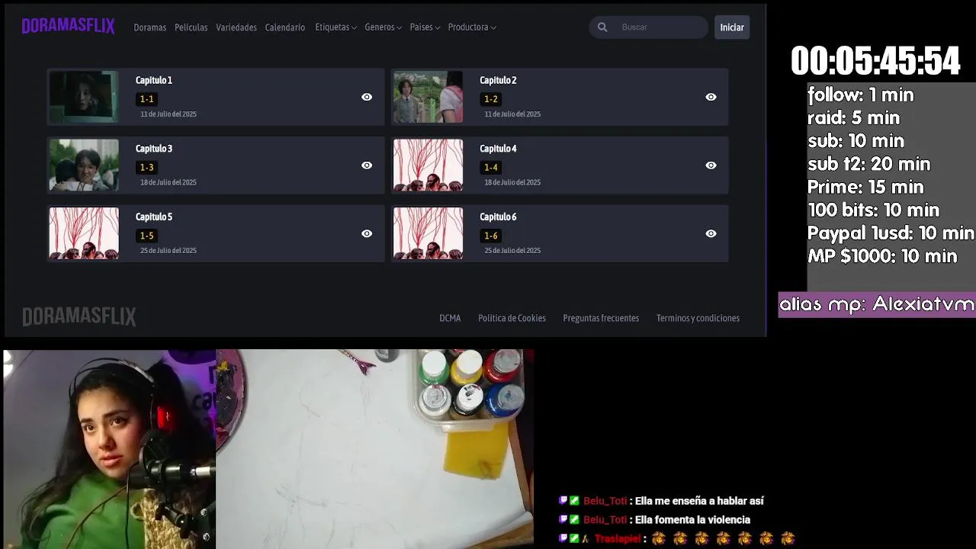Open Capitulo 1 thumbnail

click(84, 97)
